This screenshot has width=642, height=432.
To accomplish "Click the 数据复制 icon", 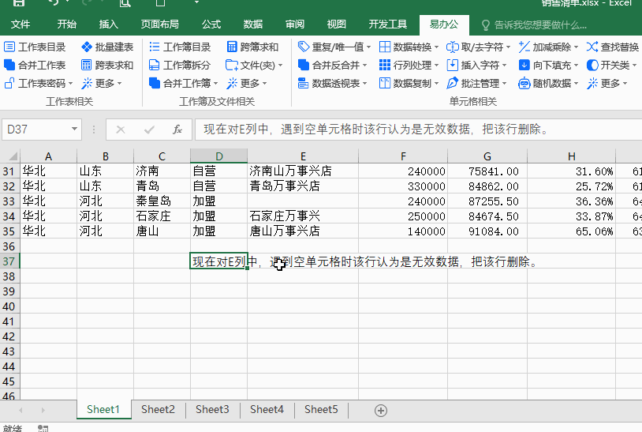I will [x=384, y=83].
